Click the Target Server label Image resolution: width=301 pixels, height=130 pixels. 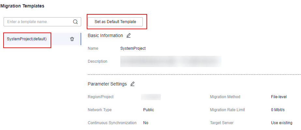(x=221, y=123)
